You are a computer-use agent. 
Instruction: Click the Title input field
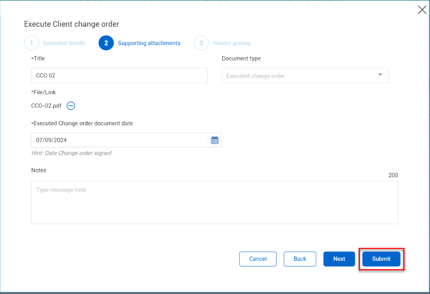[x=119, y=75]
